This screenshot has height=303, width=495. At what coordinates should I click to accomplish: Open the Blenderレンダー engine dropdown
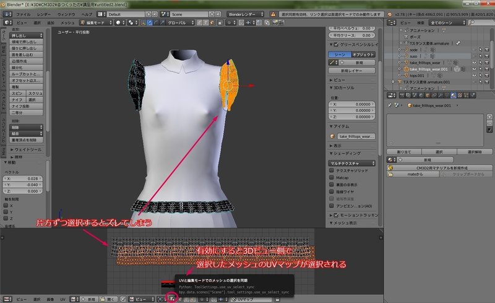pos(245,14)
